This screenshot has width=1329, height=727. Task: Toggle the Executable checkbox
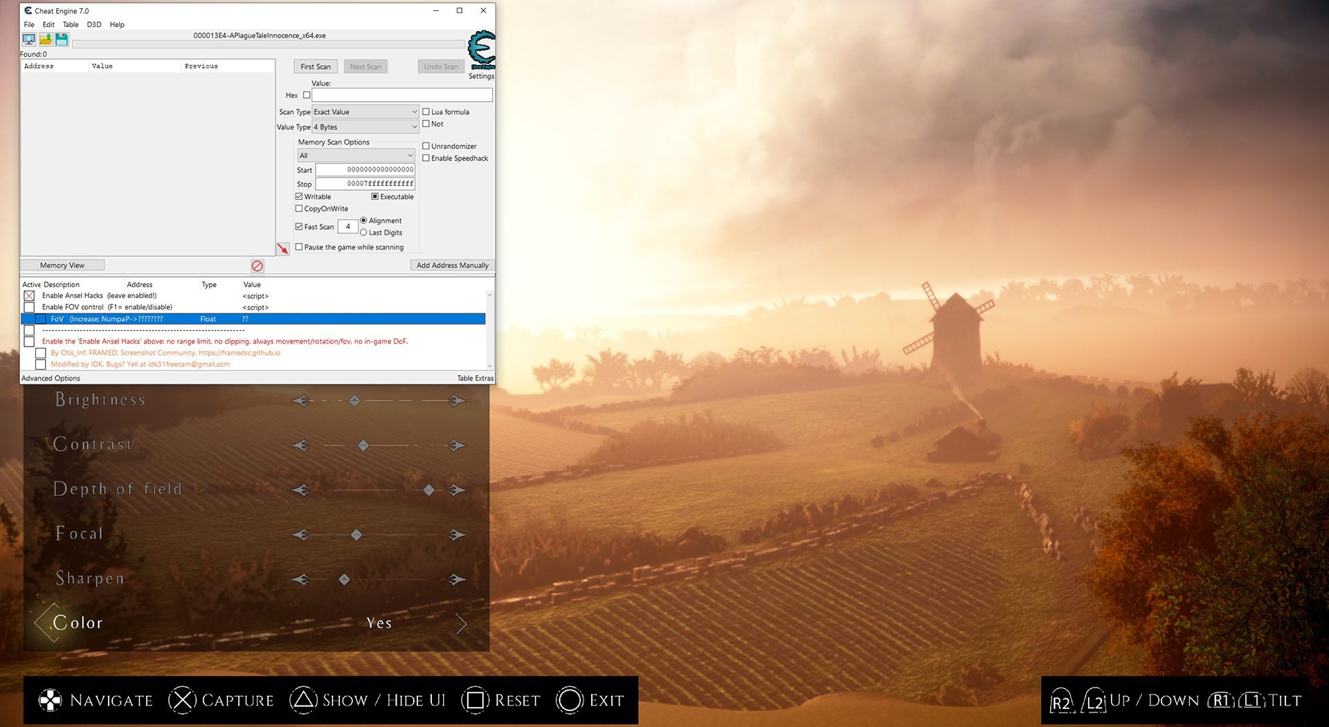[375, 196]
